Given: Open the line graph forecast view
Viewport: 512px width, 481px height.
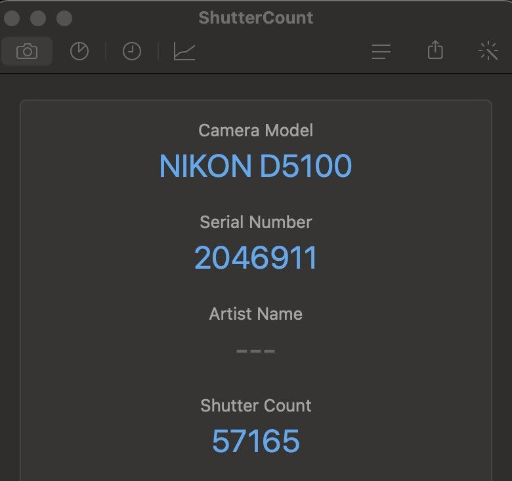Looking at the screenshot, I should tap(184, 51).
